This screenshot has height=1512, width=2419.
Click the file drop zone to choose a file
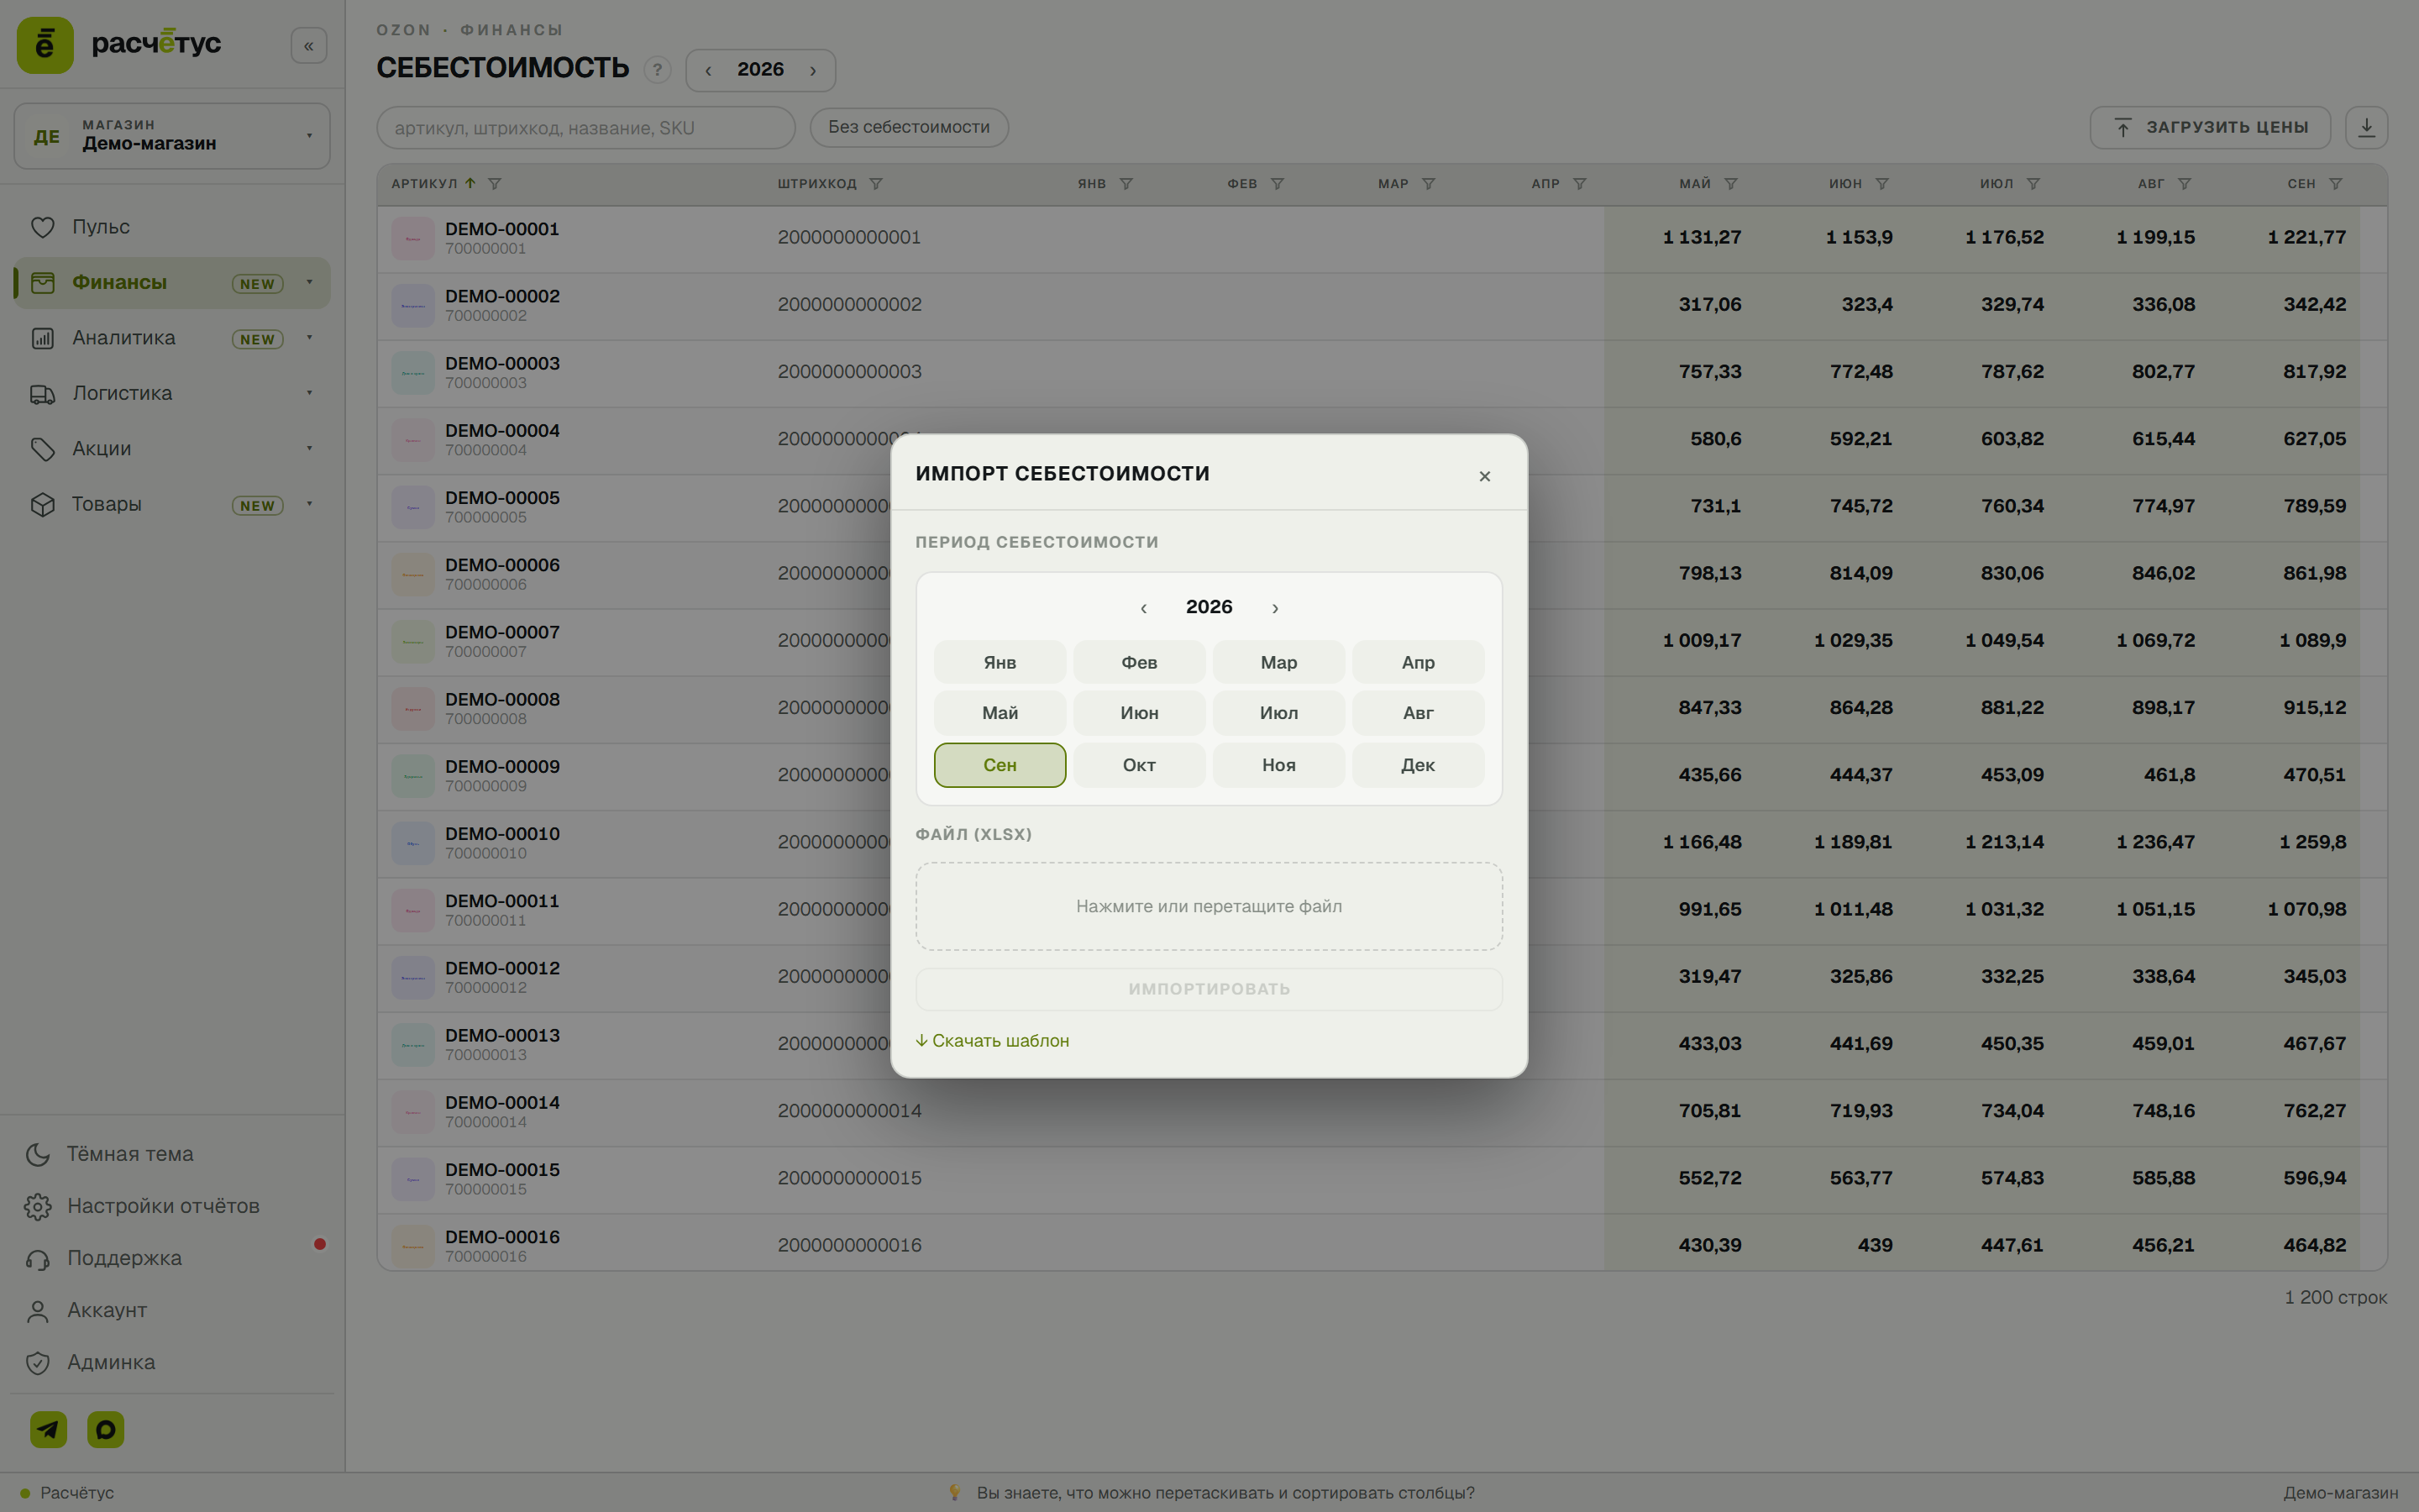coord(1209,906)
